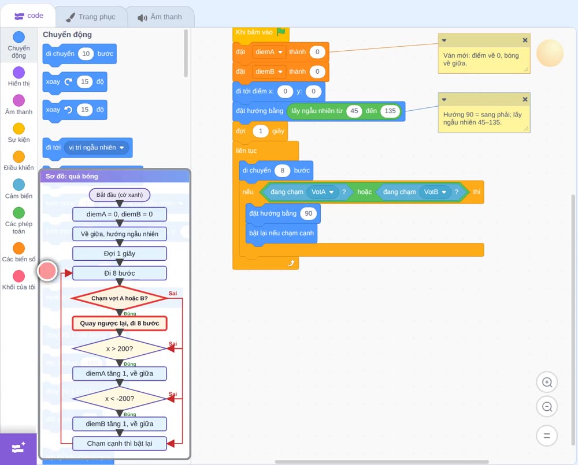Open the Cảm biến block category

tap(19, 189)
